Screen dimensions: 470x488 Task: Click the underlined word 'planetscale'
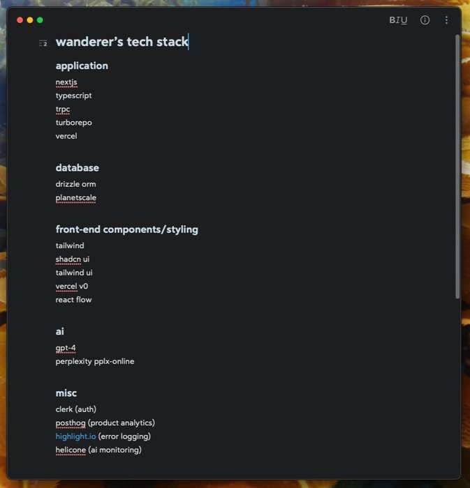click(x=75, y=198)
